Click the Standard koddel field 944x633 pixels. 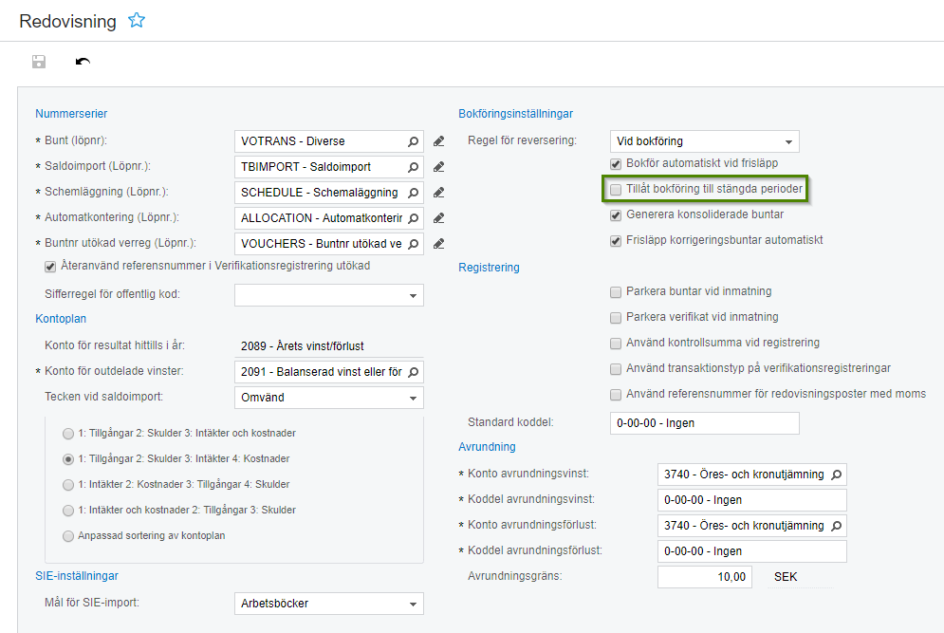[704, 423]
